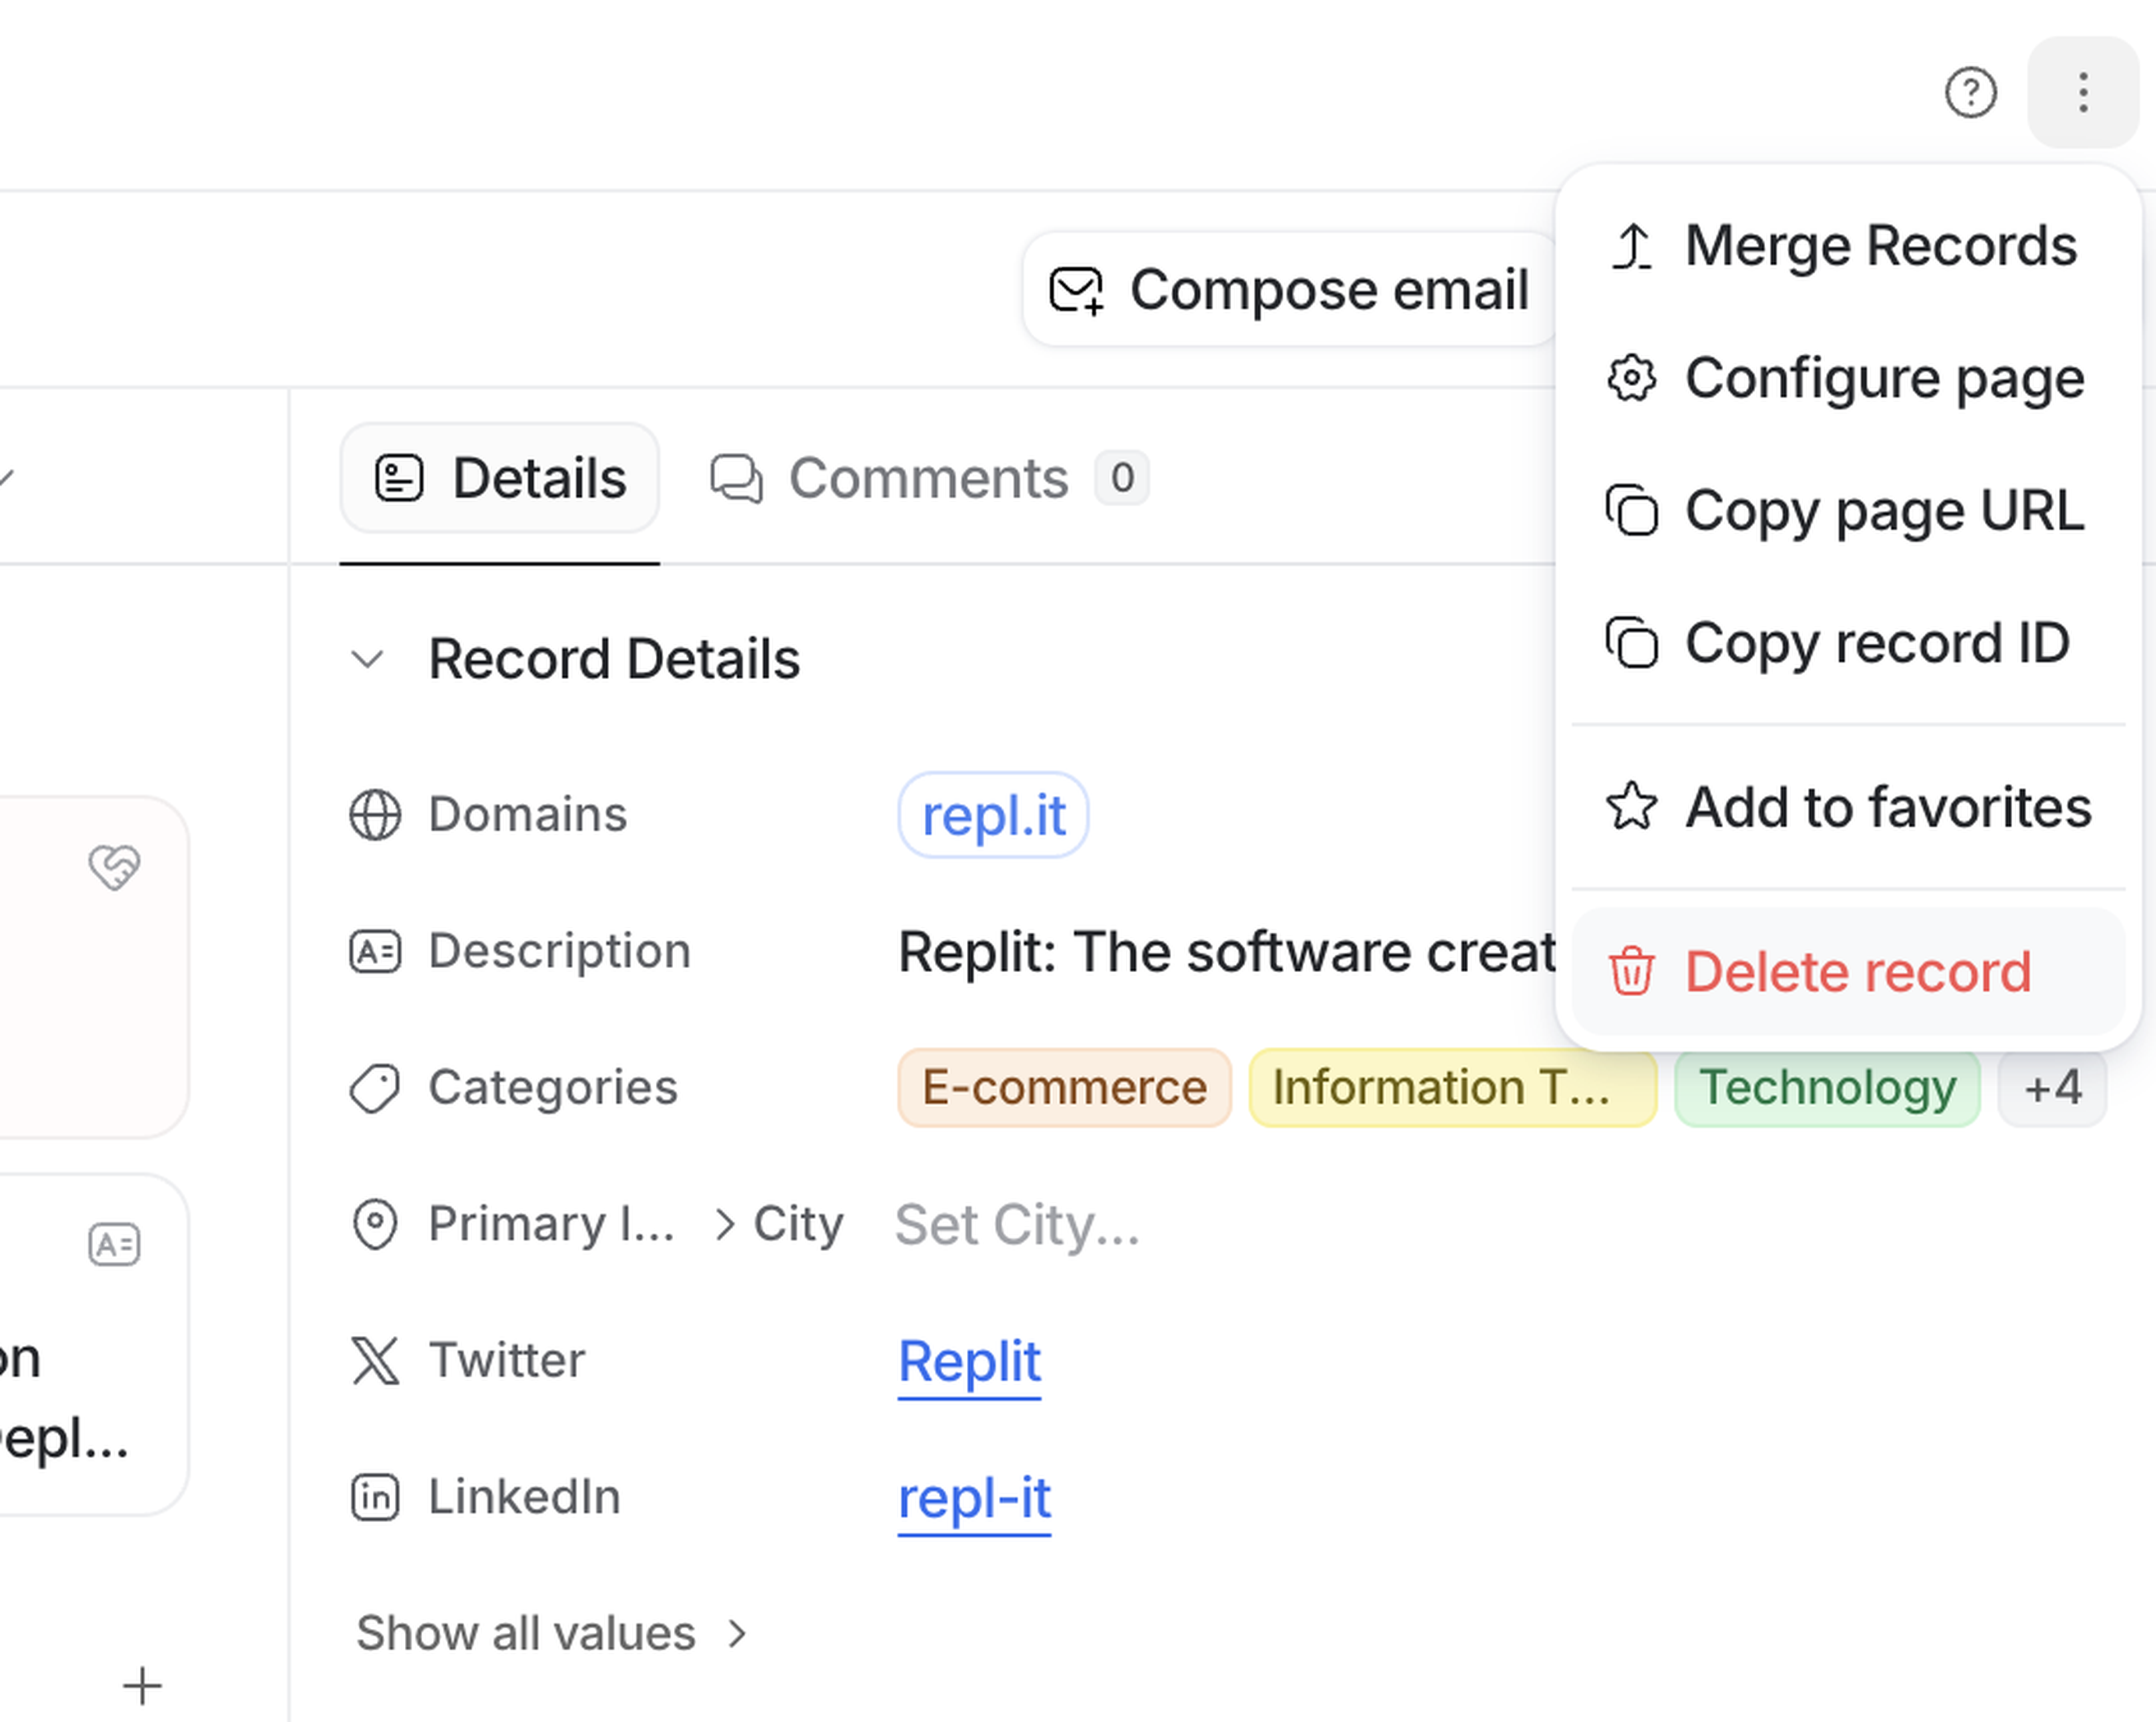The width and height of the screenshot is (2156, 1722).
Task: Click the plus icon at bottom left
Action: click(142, 1686)
